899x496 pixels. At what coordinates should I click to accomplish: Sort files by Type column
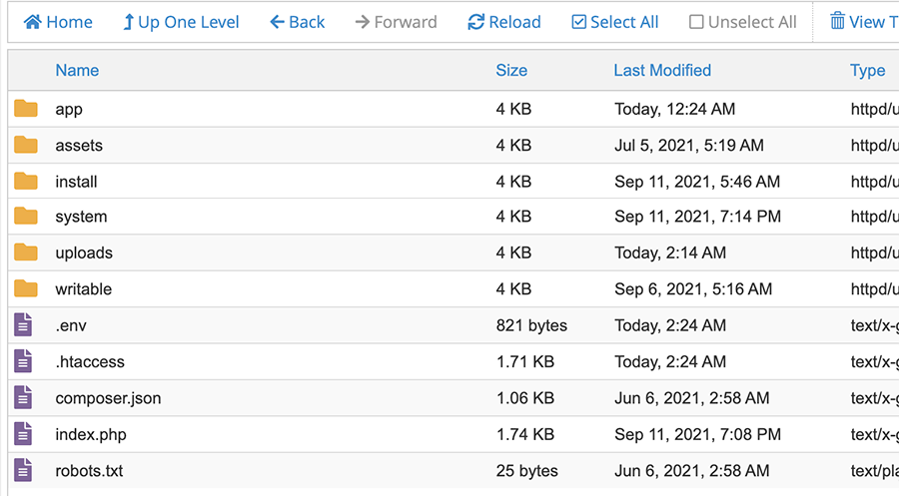click(x=867, y=70)
